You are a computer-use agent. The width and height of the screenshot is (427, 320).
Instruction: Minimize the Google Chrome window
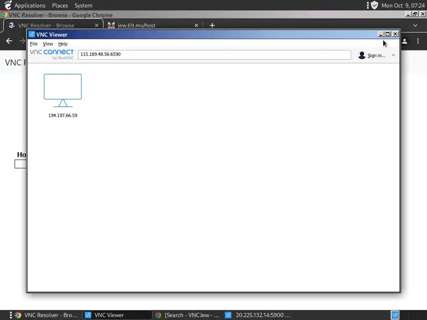click(408, 14)
